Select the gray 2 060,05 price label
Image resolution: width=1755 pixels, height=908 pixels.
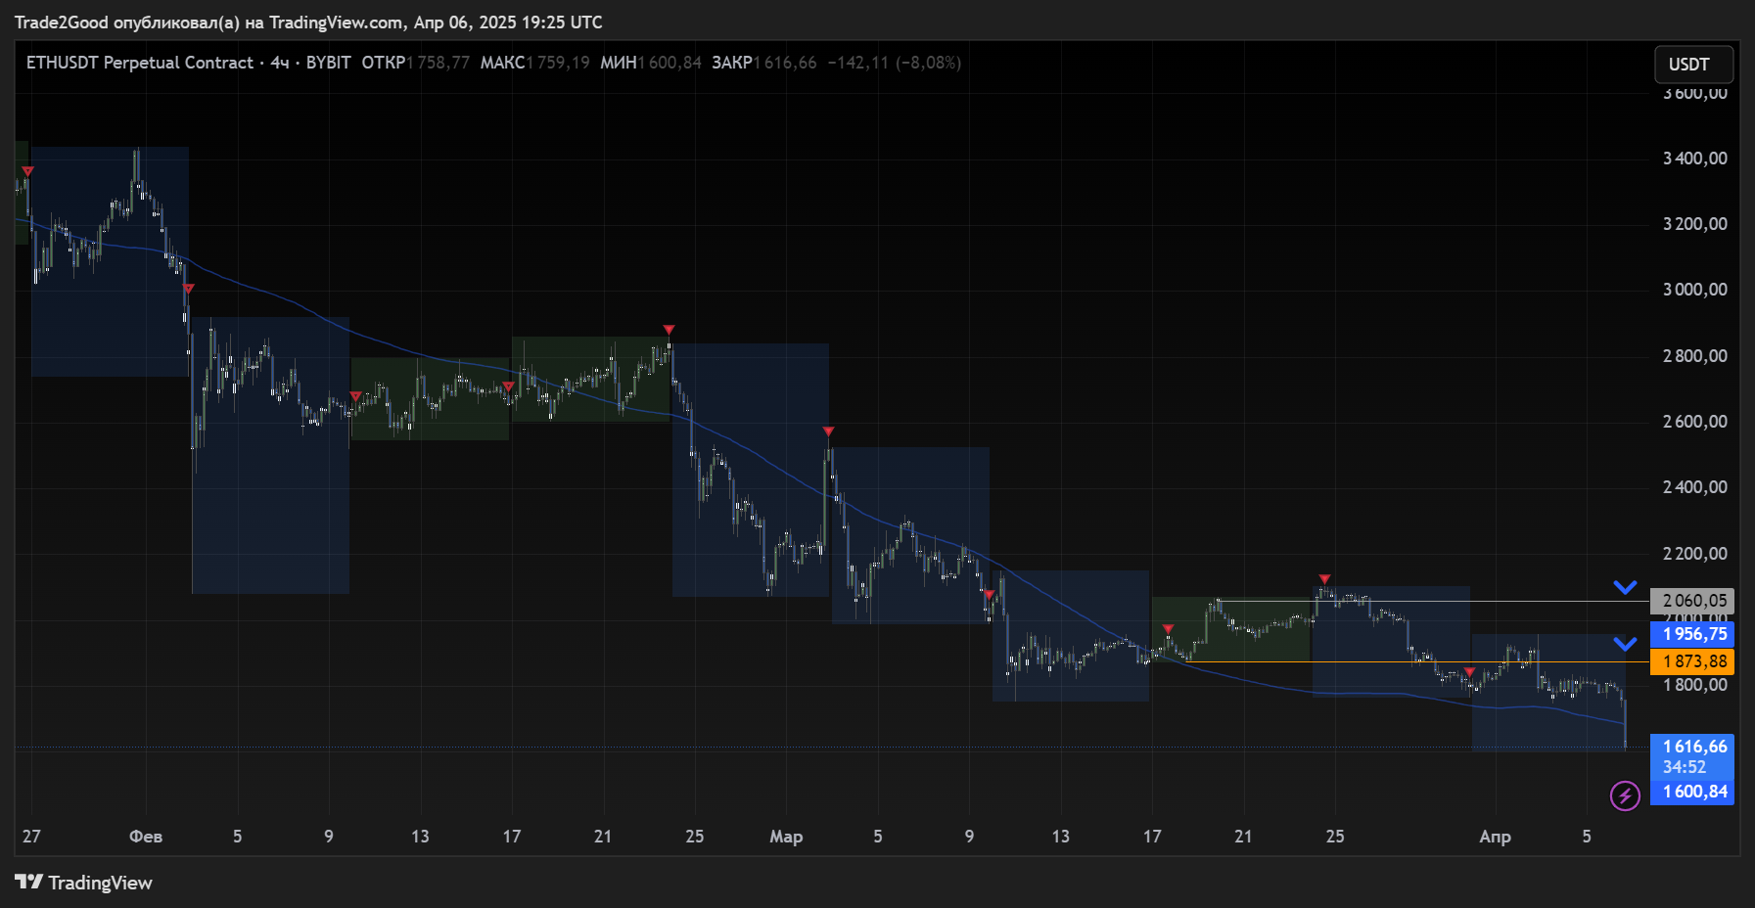point(1692,601)
